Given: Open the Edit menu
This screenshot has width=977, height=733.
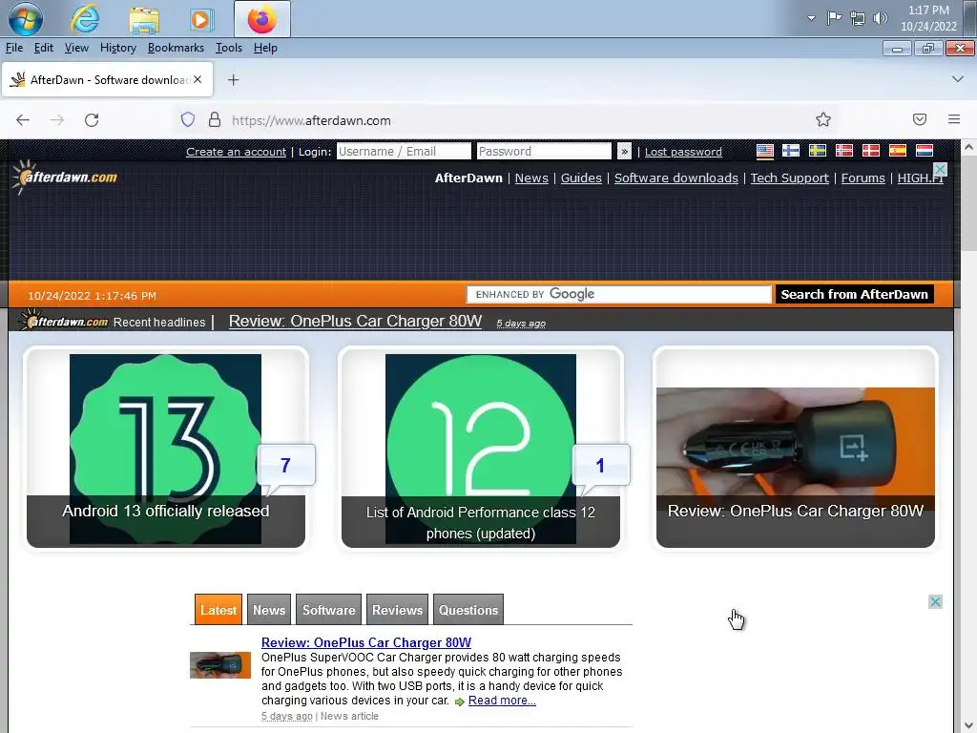Looking at the screenshot, I should [x=43, y=48].
